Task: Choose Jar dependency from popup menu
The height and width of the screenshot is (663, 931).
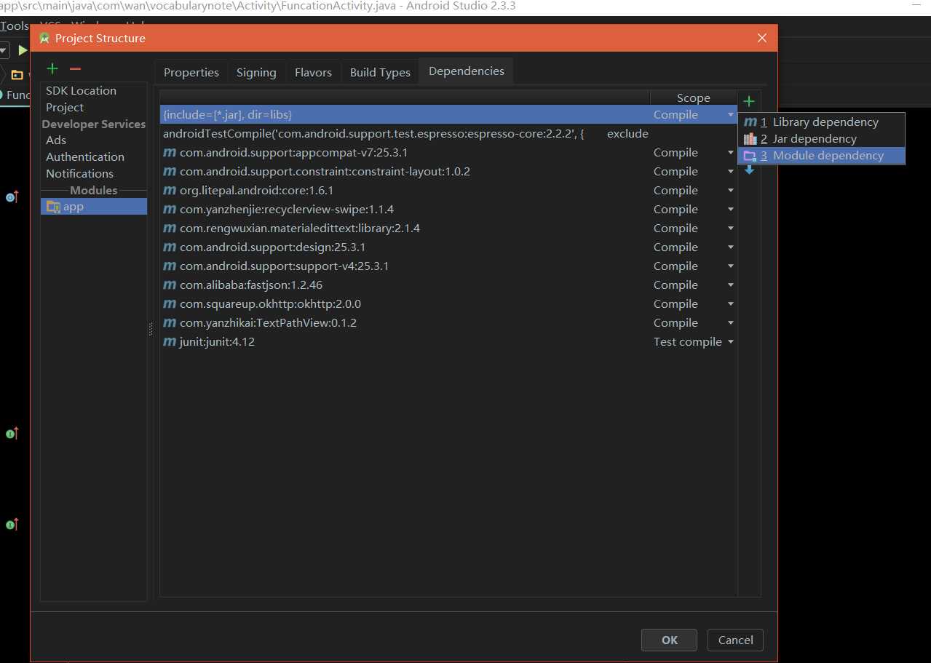Action: (x=821, y=139)
